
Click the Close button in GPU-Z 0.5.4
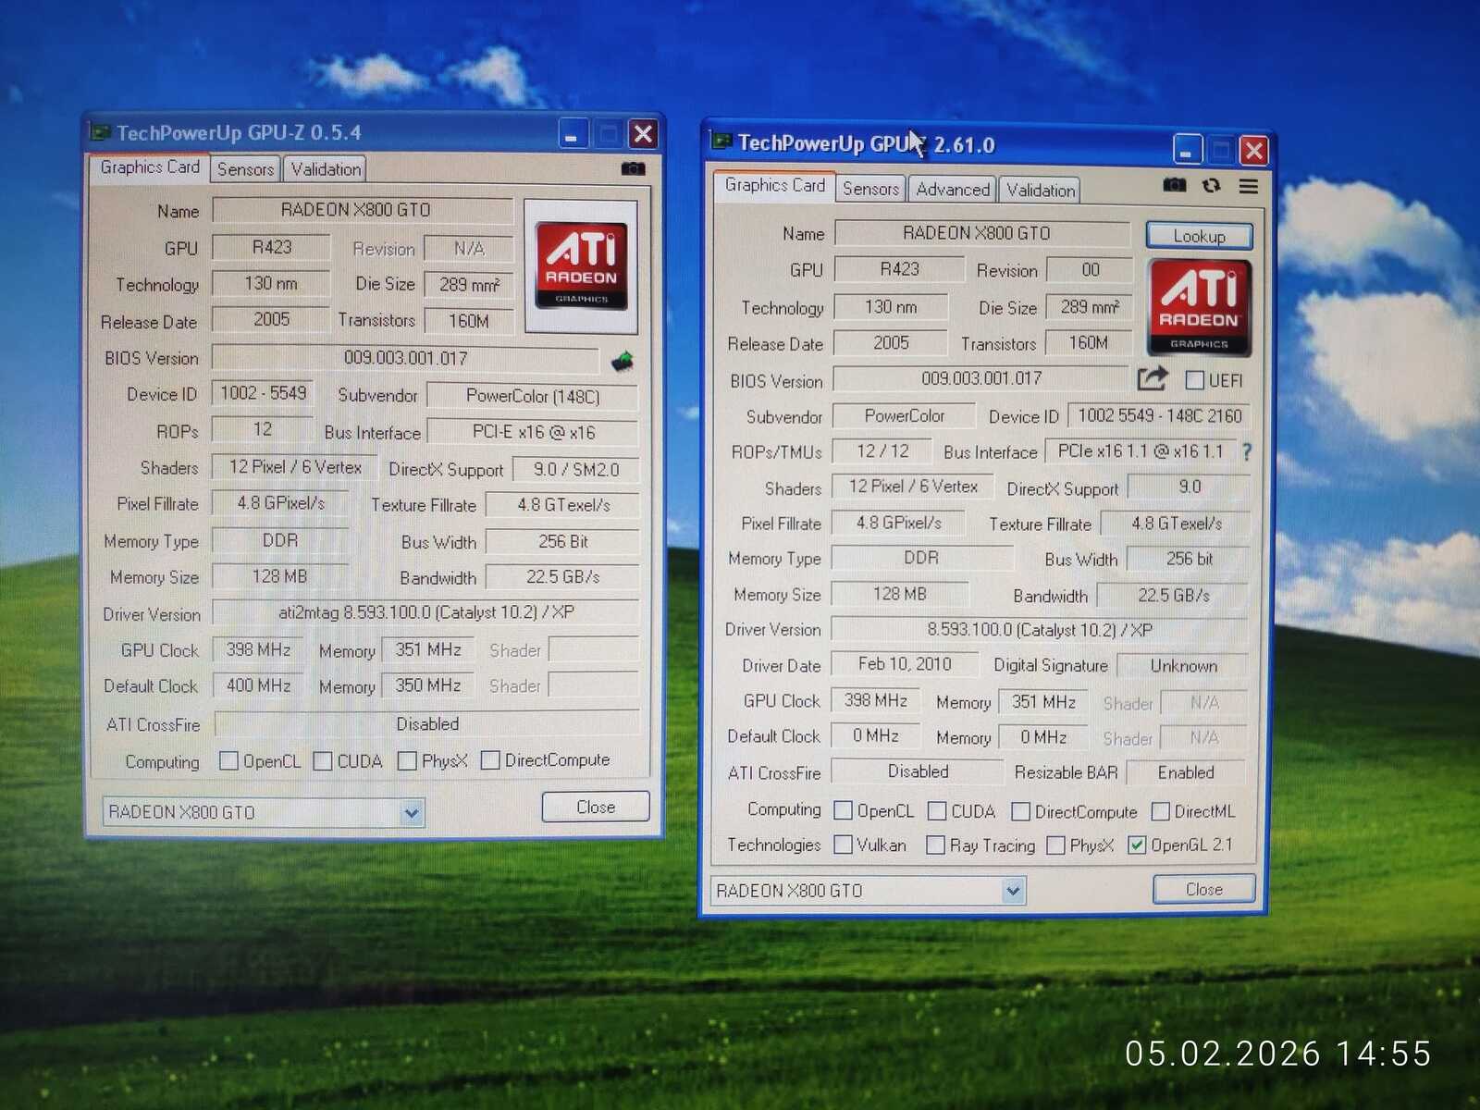click(x=596, y=807)
